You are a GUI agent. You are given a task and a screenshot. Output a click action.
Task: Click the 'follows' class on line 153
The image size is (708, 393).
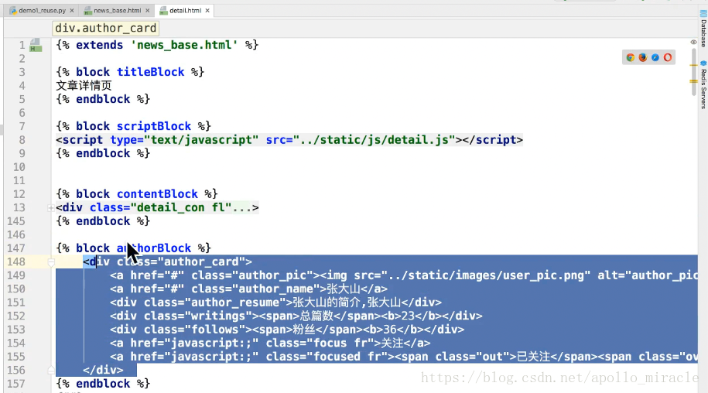(x=214, y=330)
